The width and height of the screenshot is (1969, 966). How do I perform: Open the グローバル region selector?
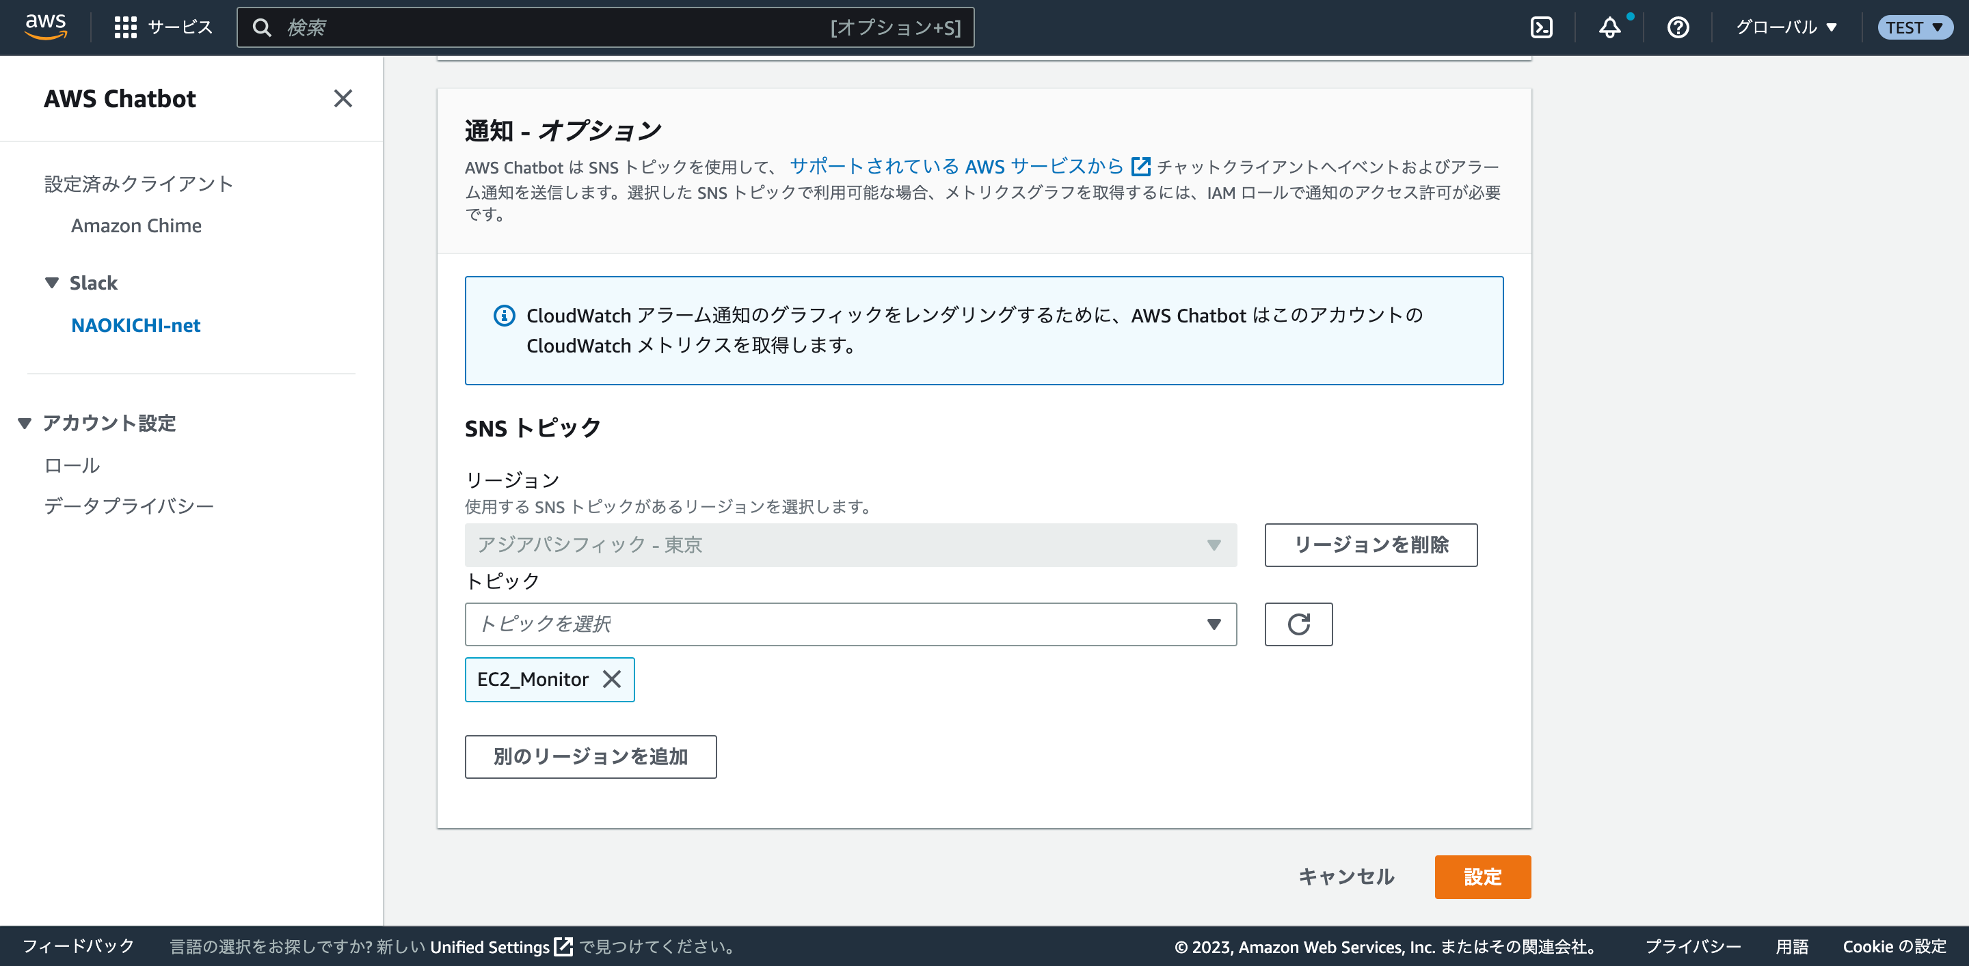[x=1786, y=27]
